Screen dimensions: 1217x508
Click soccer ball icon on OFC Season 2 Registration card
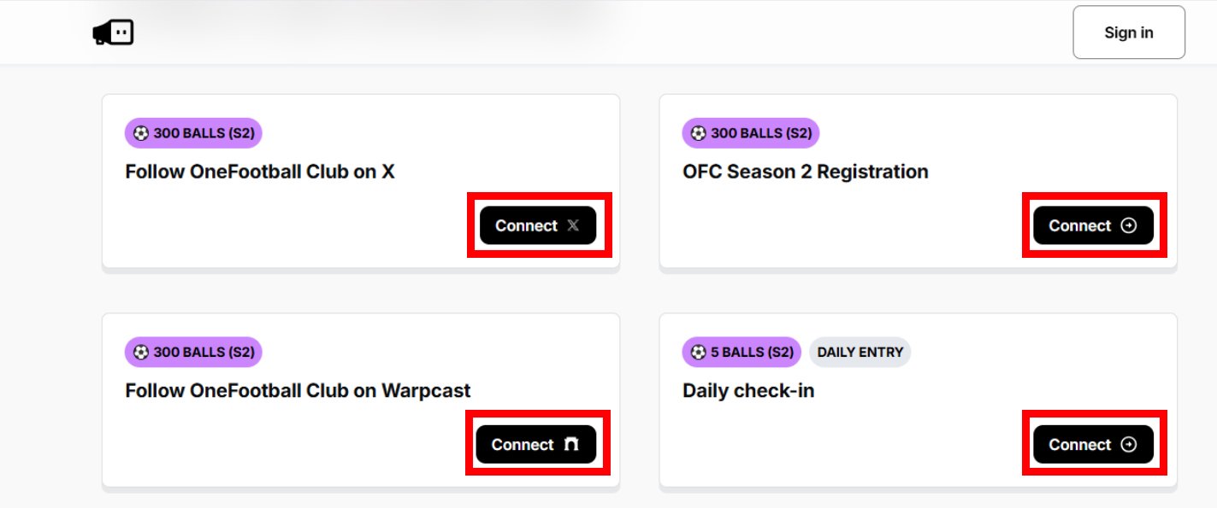pos(699,133)
